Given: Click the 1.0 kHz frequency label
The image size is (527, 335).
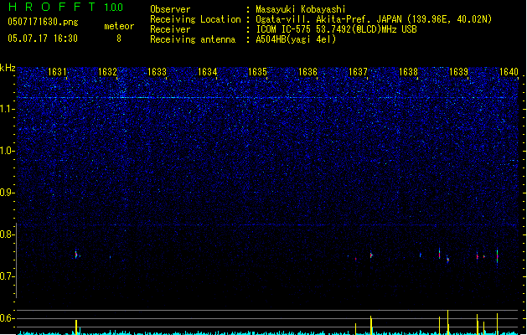Looking at the screenshot, I should [x=7, y=151].
